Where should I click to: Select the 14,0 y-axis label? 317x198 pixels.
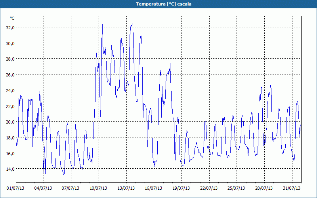(10, 169)
